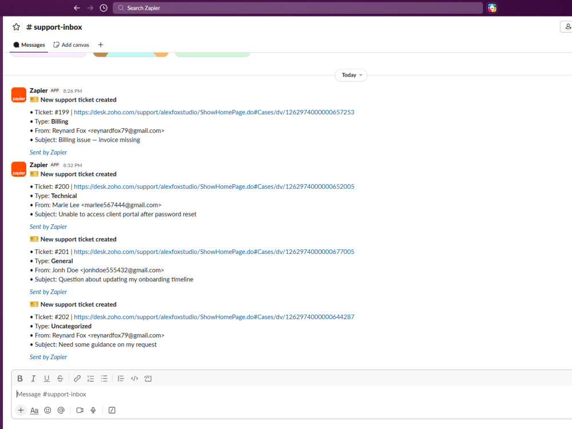Click the APP badge beside Zapier at 8:26 PM
Viewport: 572px width, 429px height.
click(55, 90)
